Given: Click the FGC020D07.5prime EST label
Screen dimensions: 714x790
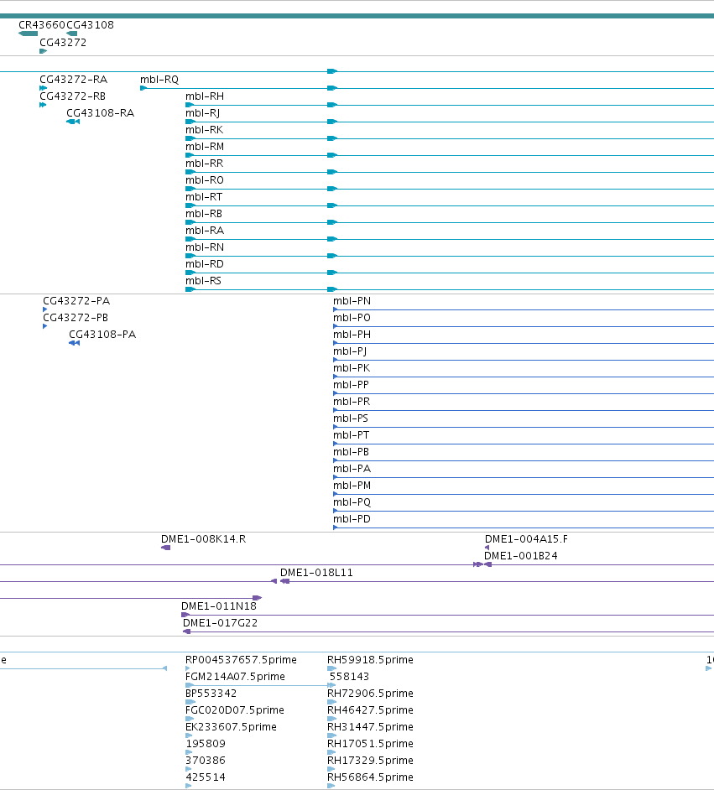Looking at the screenshot, I should tap(235, 709).
